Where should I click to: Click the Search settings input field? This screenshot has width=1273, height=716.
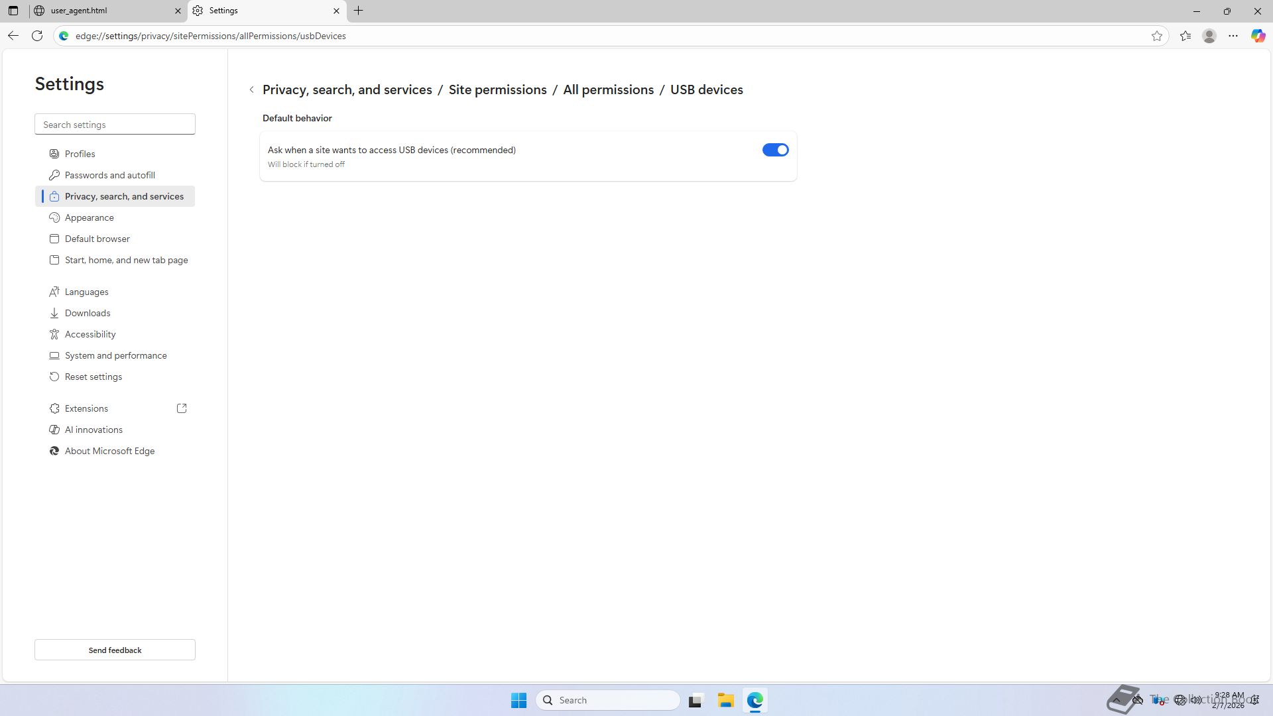[115, 125]
